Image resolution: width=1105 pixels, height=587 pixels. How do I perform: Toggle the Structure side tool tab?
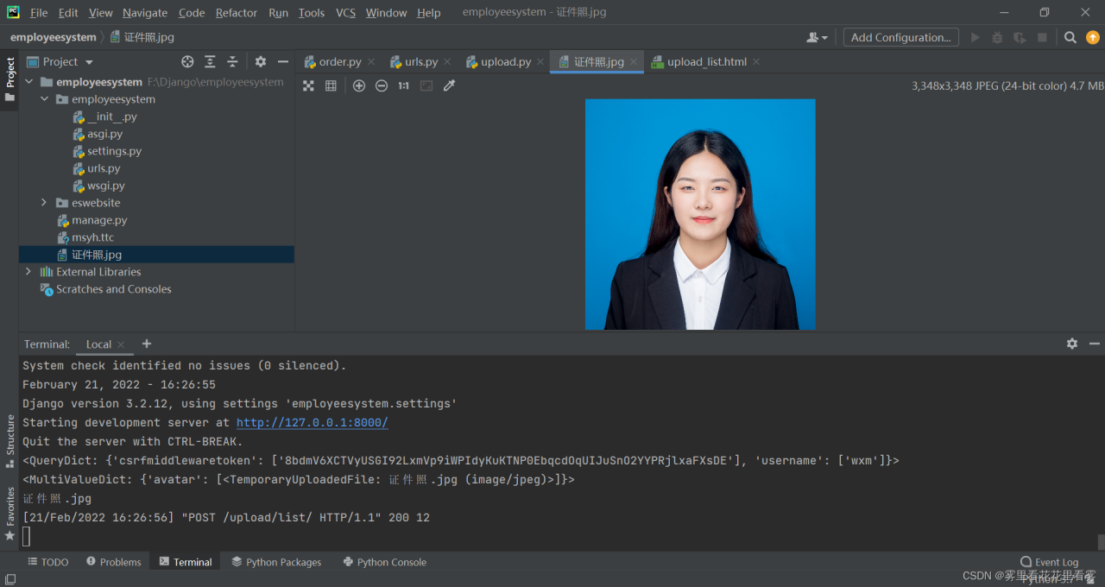click(9, 441)
